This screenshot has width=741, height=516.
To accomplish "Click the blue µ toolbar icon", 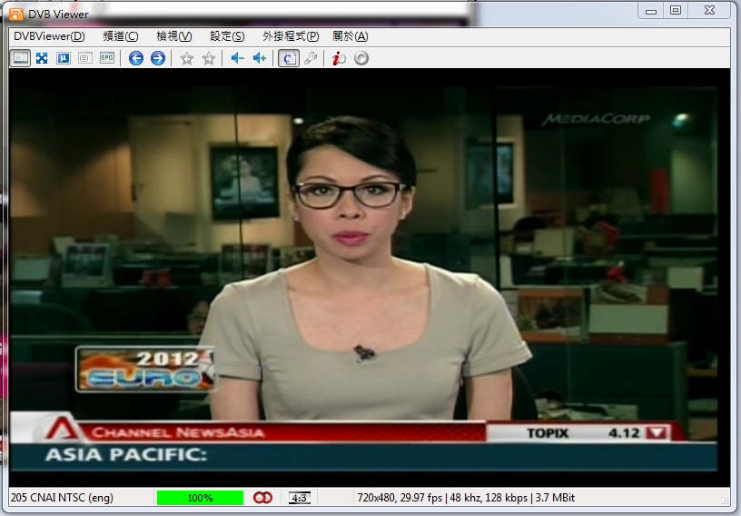I will [64, 58].
